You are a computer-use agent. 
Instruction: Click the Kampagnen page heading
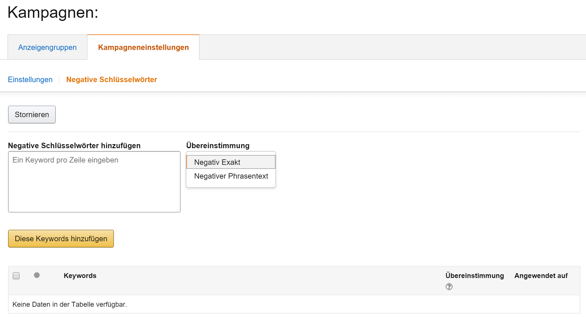click(53, 12)
